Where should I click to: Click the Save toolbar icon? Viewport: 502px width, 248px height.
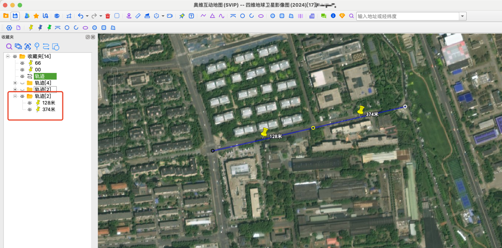click(15, 16)
